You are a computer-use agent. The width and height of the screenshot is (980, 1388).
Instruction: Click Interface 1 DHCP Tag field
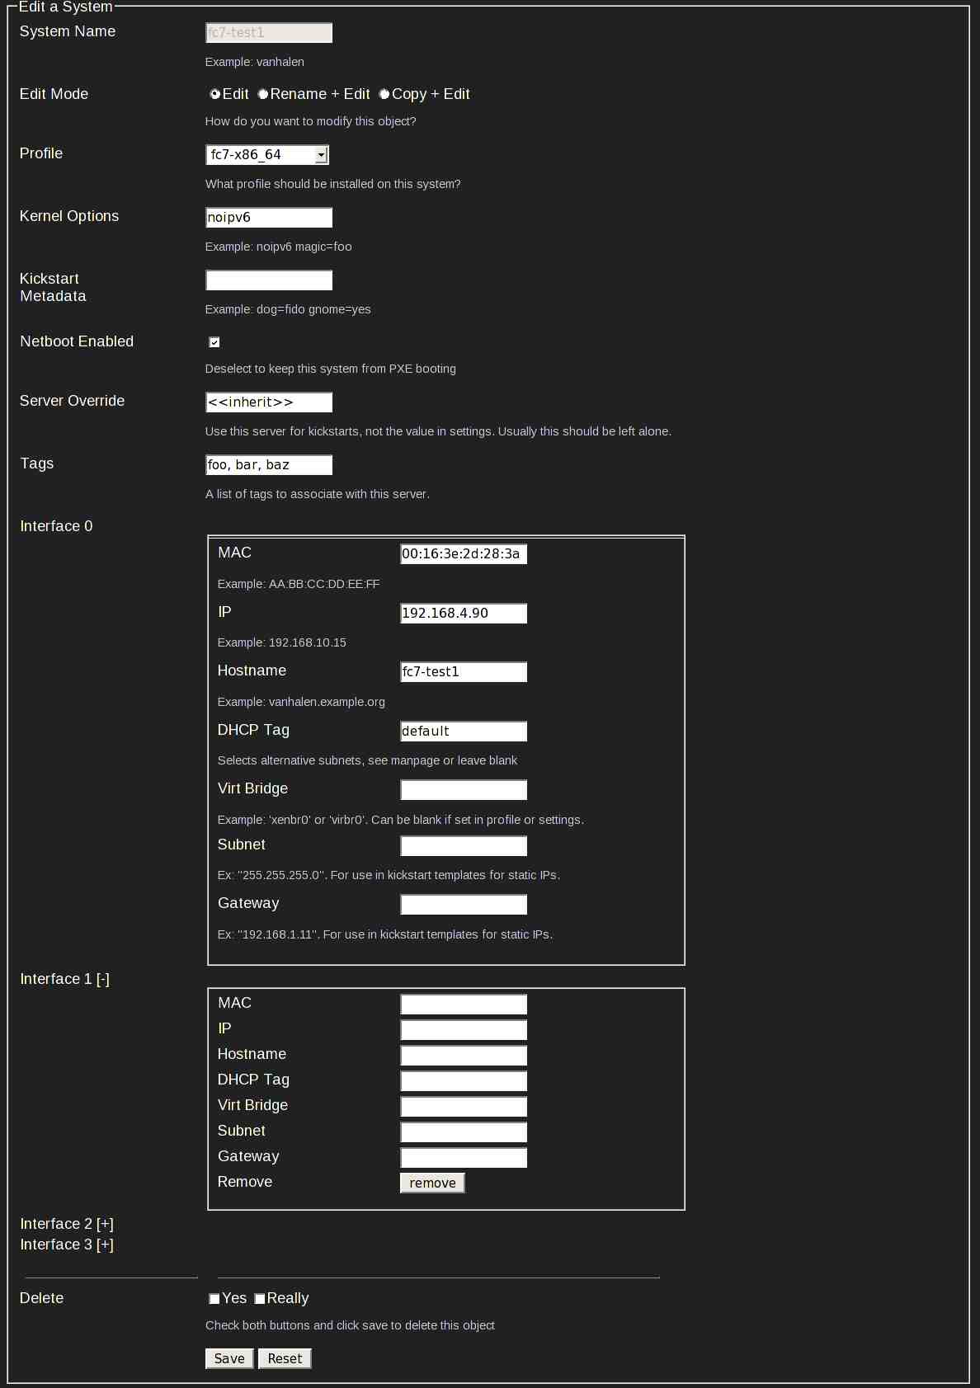coord(464,1081)
